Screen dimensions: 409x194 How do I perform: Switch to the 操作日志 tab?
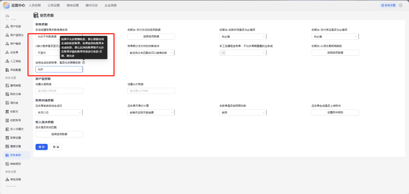click(x=92, y=5)
